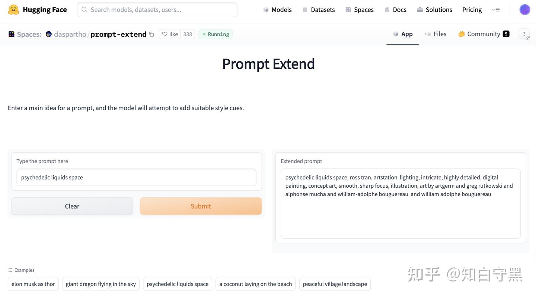Click the heart icon in the like button
The image size is (536, 296).
[x=165, y=34]
